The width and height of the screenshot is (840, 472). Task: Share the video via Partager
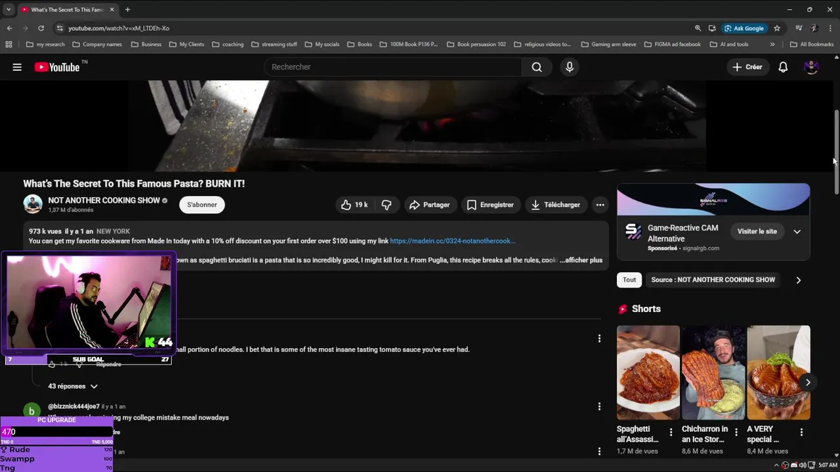430,205
